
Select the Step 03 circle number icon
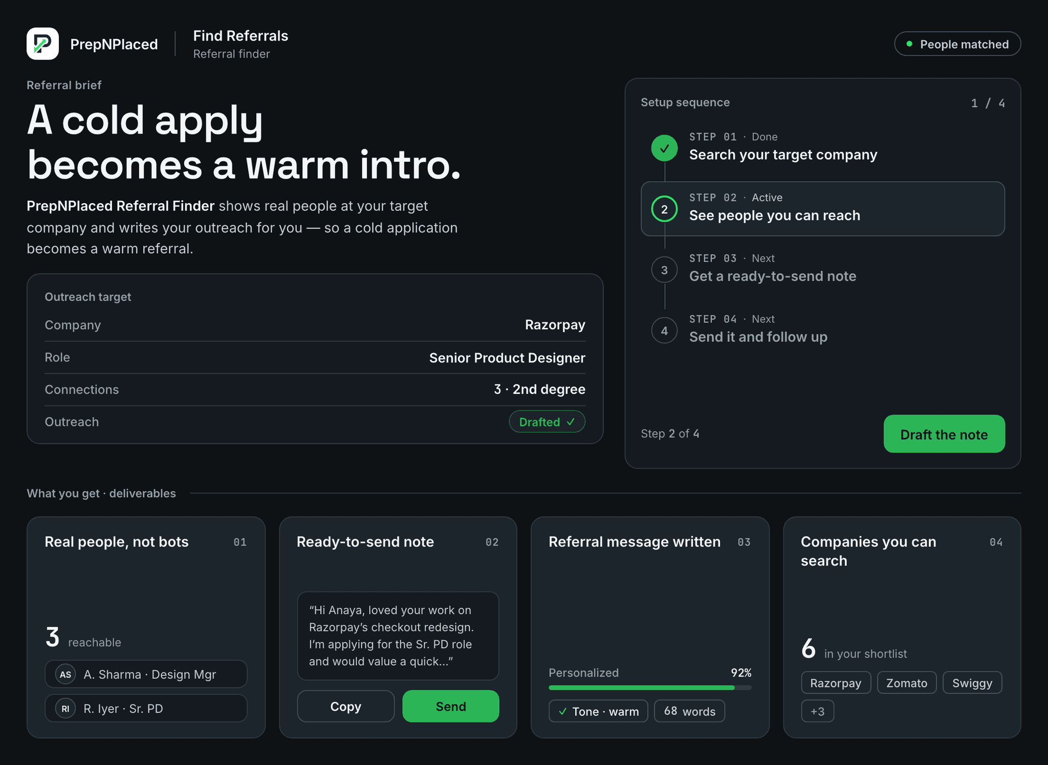click(x=664, y=270)
